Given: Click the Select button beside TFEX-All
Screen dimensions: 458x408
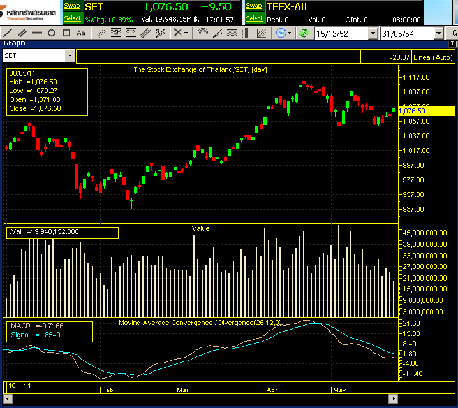Looking at the screenshot, I should click(x=254, y=18).
